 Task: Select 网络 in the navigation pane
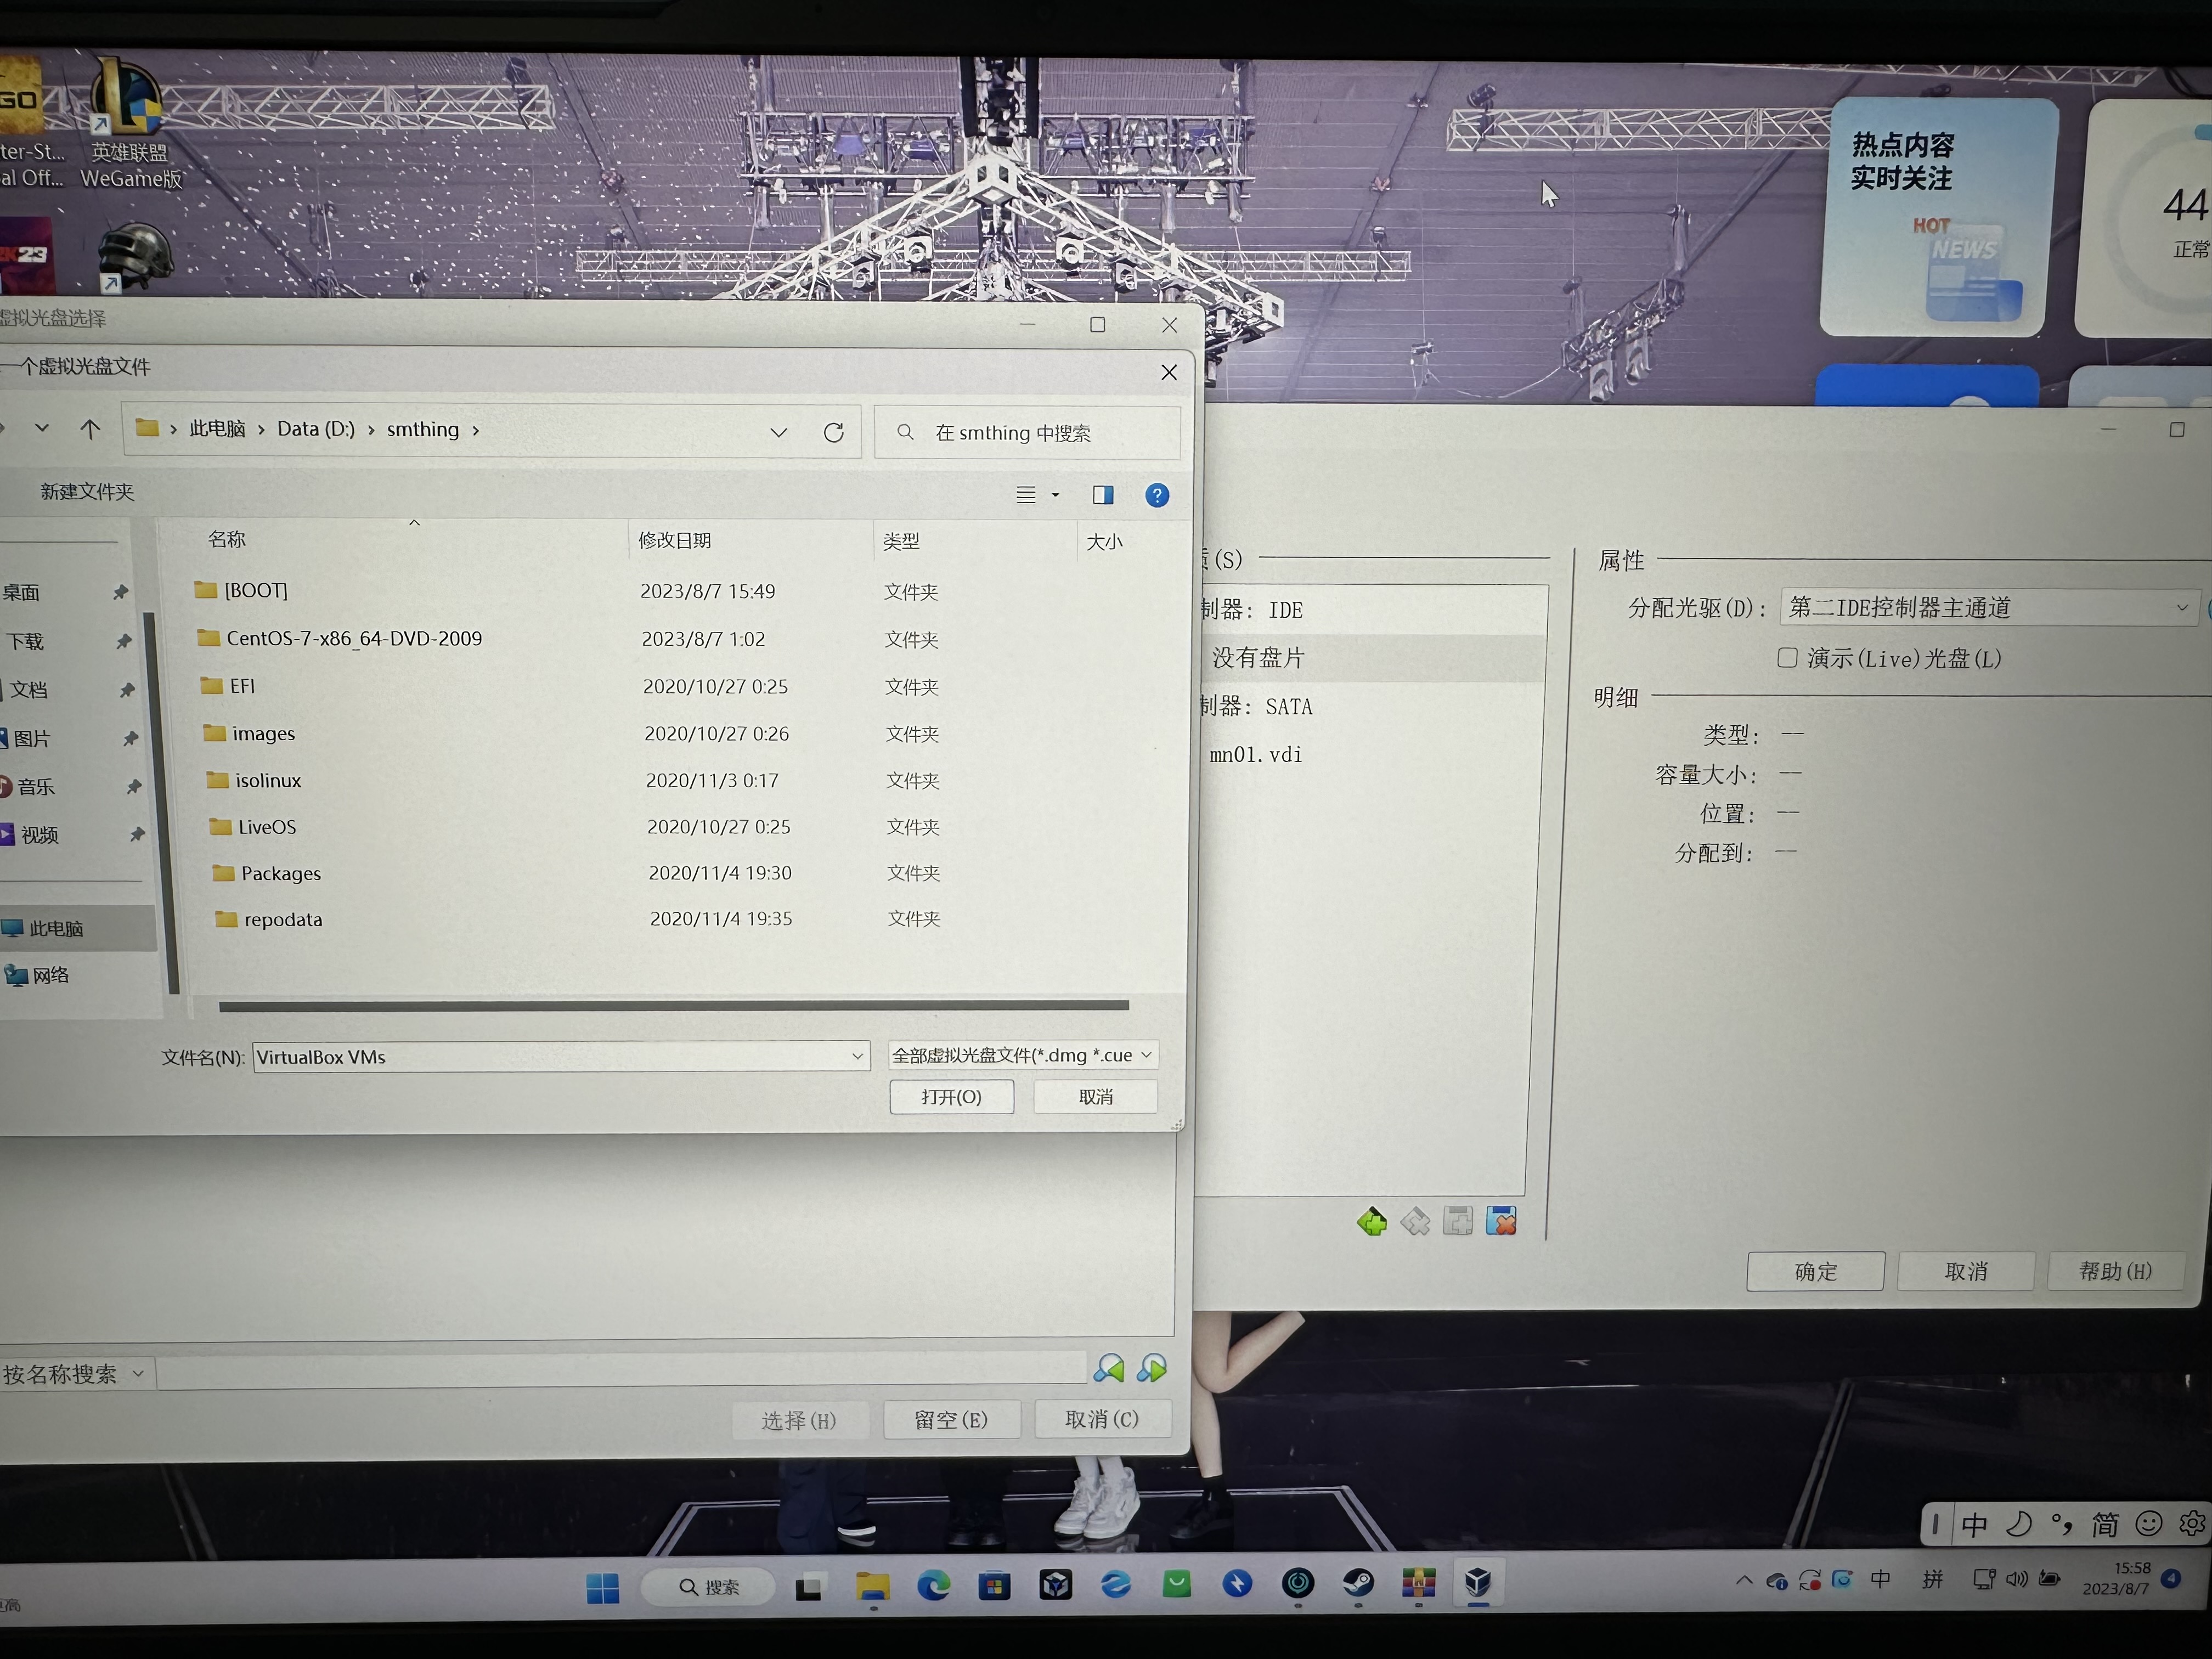point(50,975)
